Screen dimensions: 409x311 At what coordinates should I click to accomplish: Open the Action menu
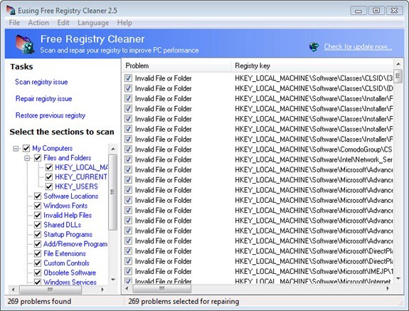click(38, 23)
